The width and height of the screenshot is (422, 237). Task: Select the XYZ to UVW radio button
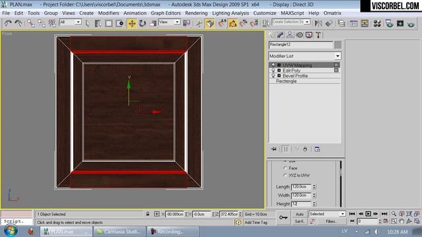[286, 175]
